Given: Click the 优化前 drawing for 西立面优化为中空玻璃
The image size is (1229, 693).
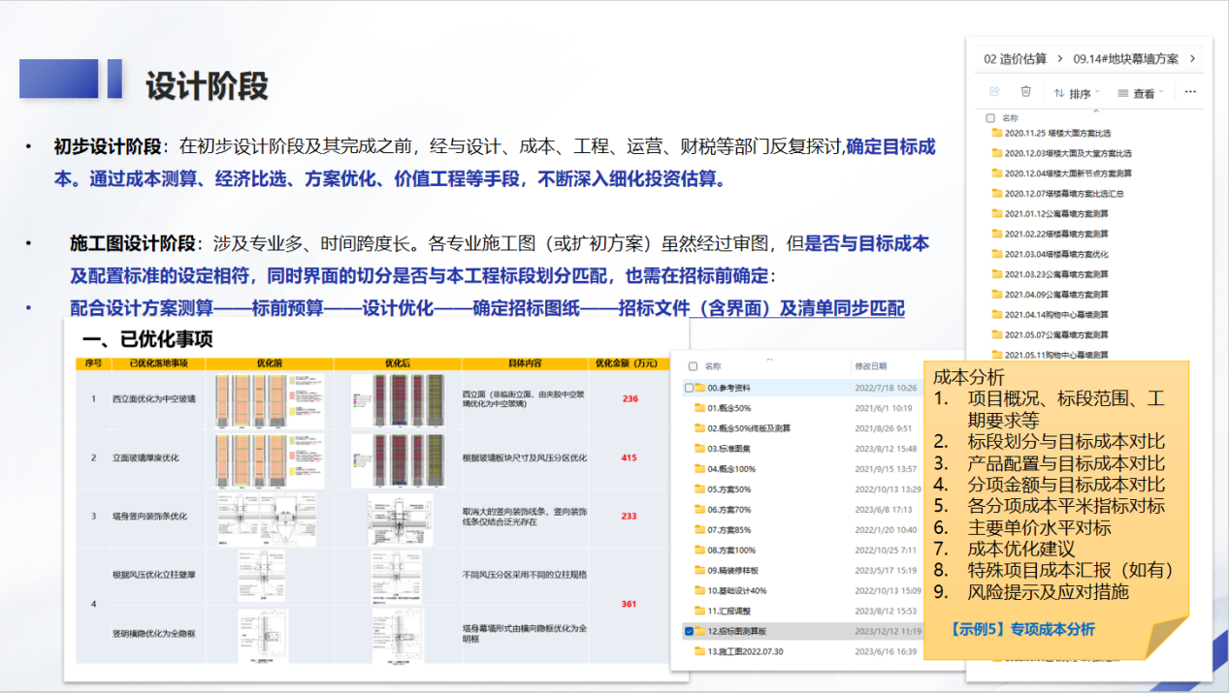Looking at the screenshot, I should click(270, 399).
